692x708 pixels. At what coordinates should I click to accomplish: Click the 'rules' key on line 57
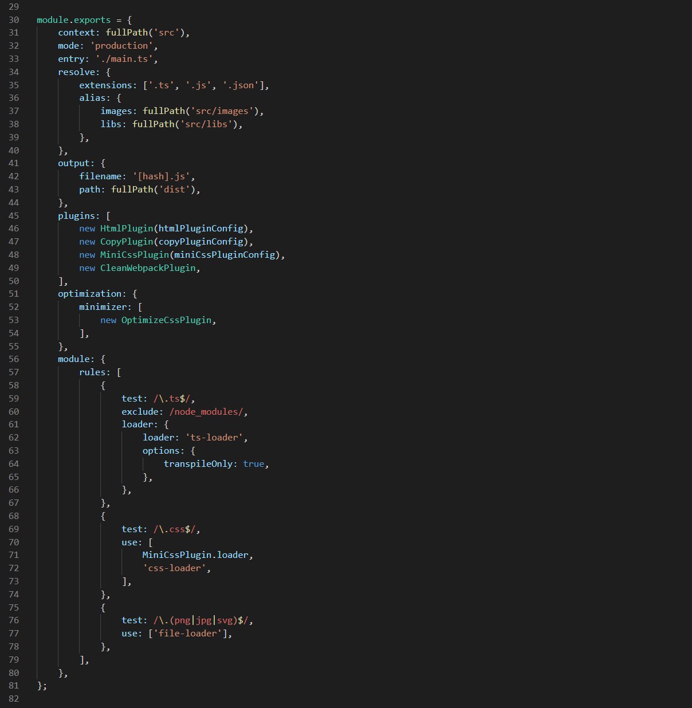(92, 372)
